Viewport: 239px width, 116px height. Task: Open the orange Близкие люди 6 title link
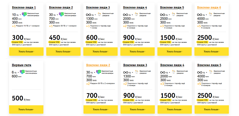coord(209,8)
